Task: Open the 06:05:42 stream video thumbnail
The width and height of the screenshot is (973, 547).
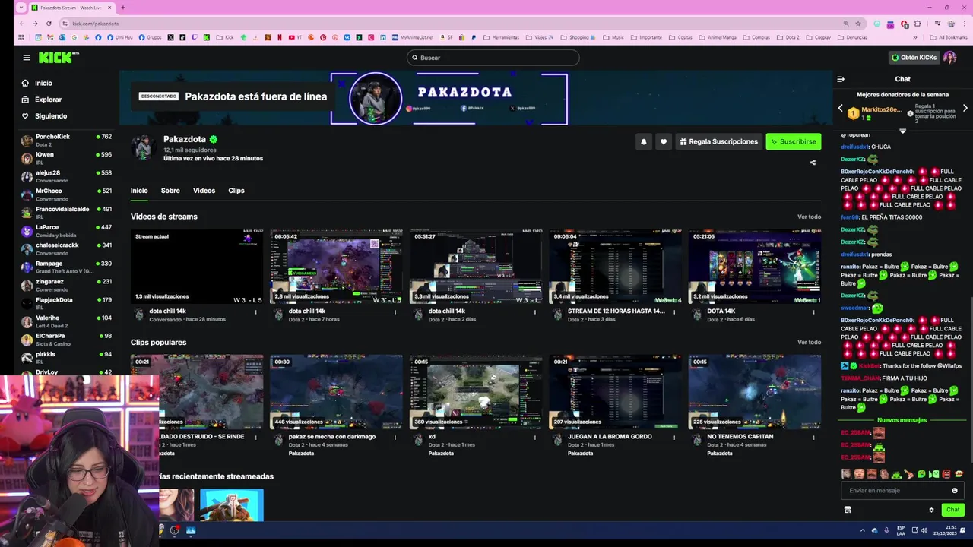Action: pos(336,266)
